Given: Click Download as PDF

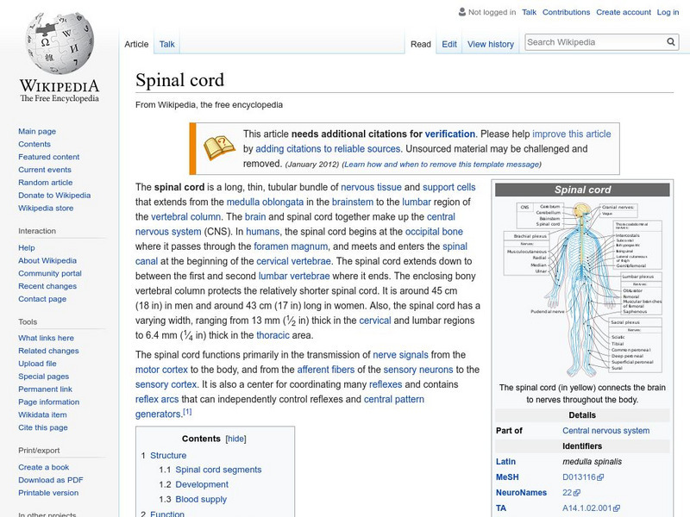Looking at the screenshot, I should click(x=51, y=480).
